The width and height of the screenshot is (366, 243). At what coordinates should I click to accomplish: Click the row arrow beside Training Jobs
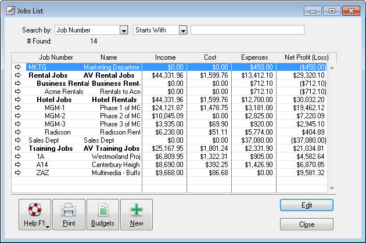[18, 148]
